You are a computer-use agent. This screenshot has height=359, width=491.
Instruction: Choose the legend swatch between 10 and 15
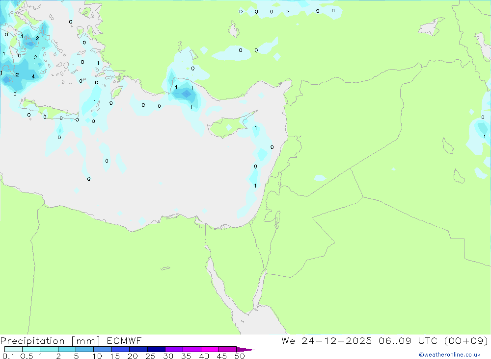(x=103, y=349)
